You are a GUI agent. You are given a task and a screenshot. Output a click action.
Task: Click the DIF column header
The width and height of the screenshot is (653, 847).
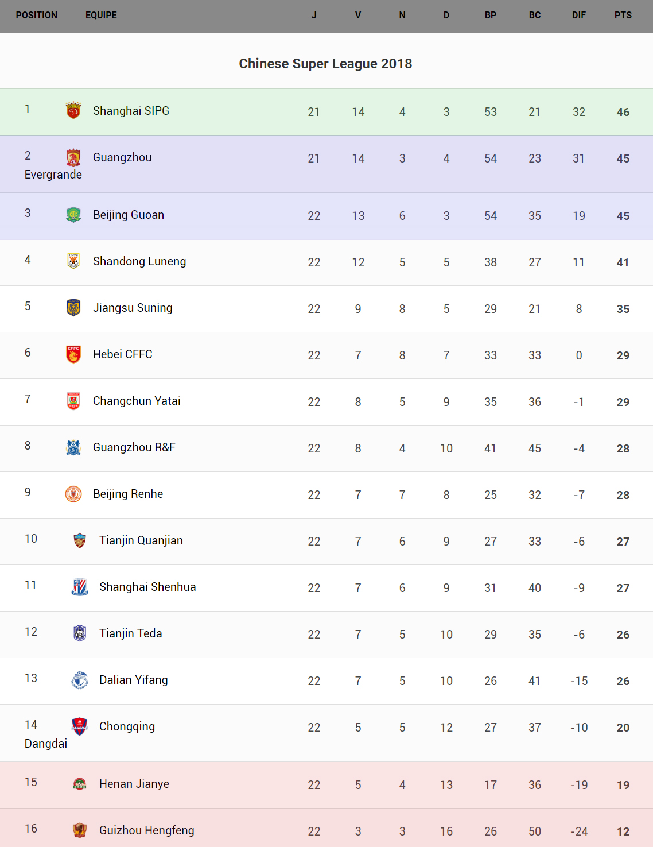coord(579,16)
